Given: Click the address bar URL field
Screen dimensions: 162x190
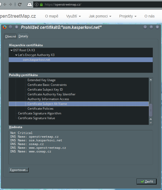Looking at the screenshot, I should (x=97, y=4).
